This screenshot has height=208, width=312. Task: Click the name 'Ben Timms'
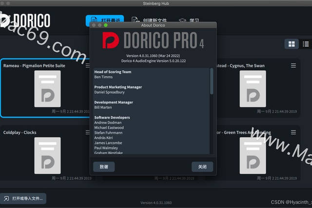click(103, 77)
